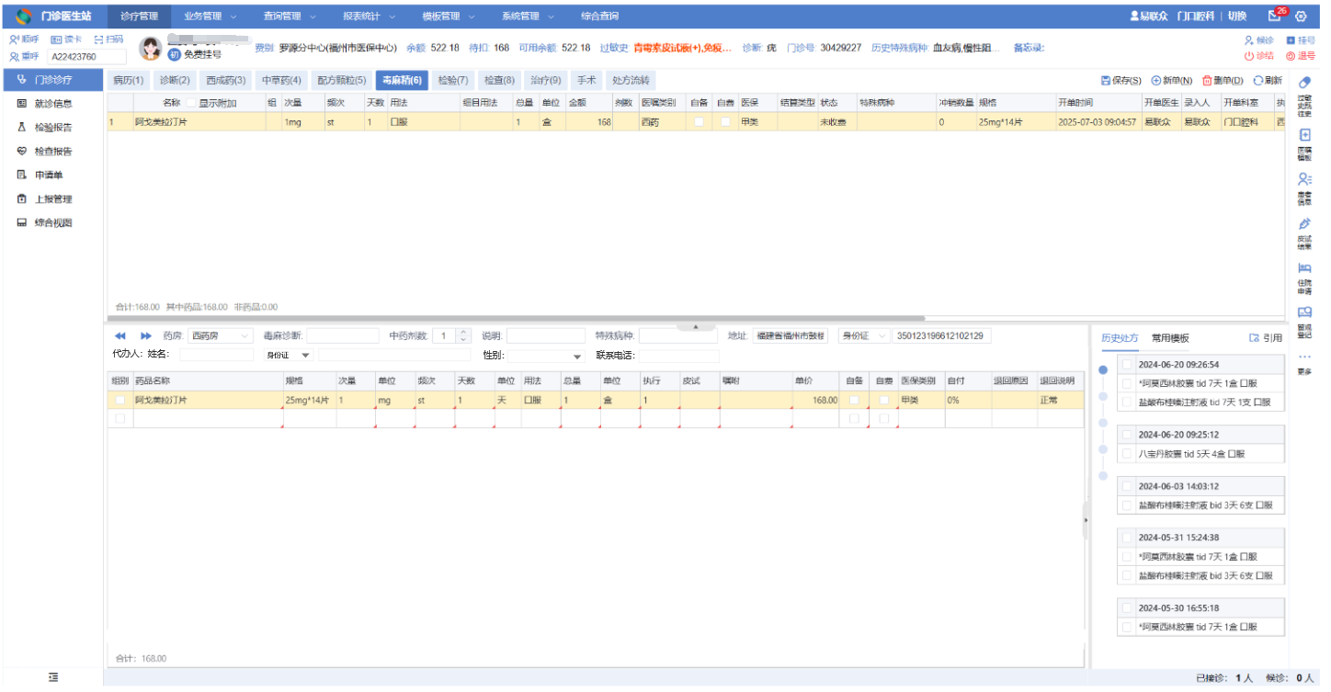The height and width of the screenshot is (692, 1331).
Task: Click the 毒麻诊断 input field
Action: (342, 336)
